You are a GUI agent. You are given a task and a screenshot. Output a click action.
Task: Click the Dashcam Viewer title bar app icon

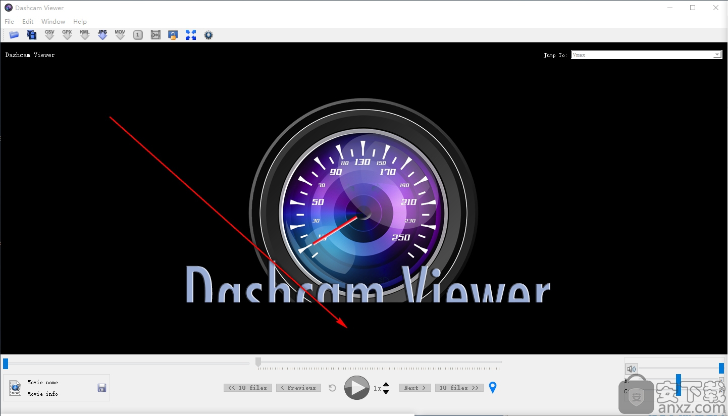[x=8, y=8]
